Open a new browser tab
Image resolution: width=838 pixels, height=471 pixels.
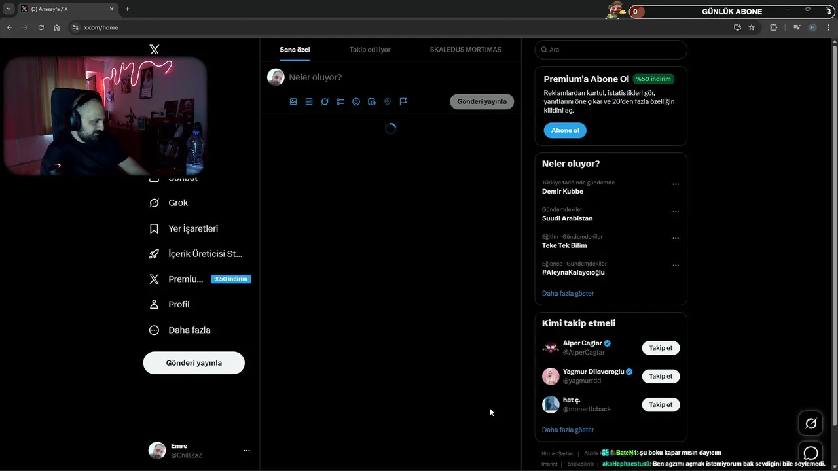[127, 9]
